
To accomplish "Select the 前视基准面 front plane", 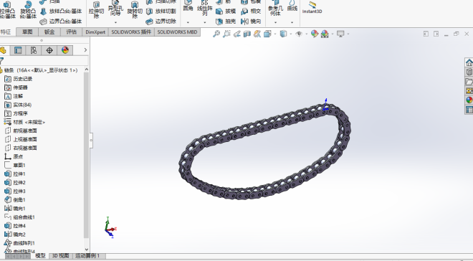I will [21, 130].
